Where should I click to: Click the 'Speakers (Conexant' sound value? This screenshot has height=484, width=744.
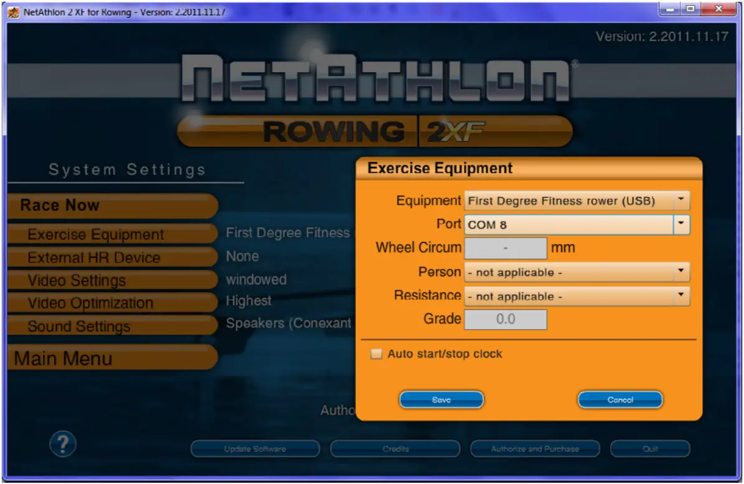288,323
